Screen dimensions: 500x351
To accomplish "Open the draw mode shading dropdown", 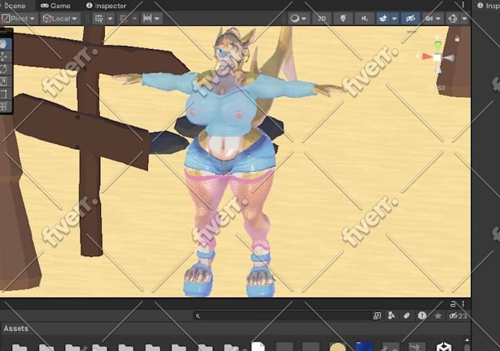I will pos(299,19).
